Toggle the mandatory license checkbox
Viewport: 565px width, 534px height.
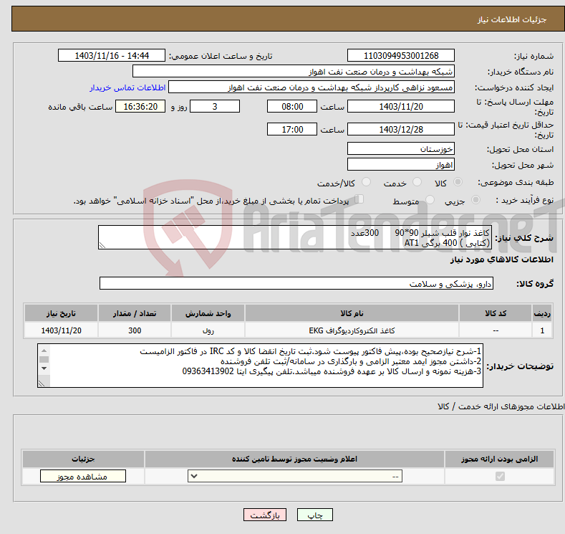pos(500,477)
